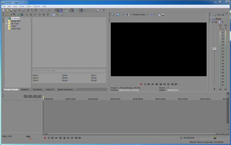This screenshot has height=145, width=231.
Task: Switch to the Video FX tab
Action: coord(50,90)
